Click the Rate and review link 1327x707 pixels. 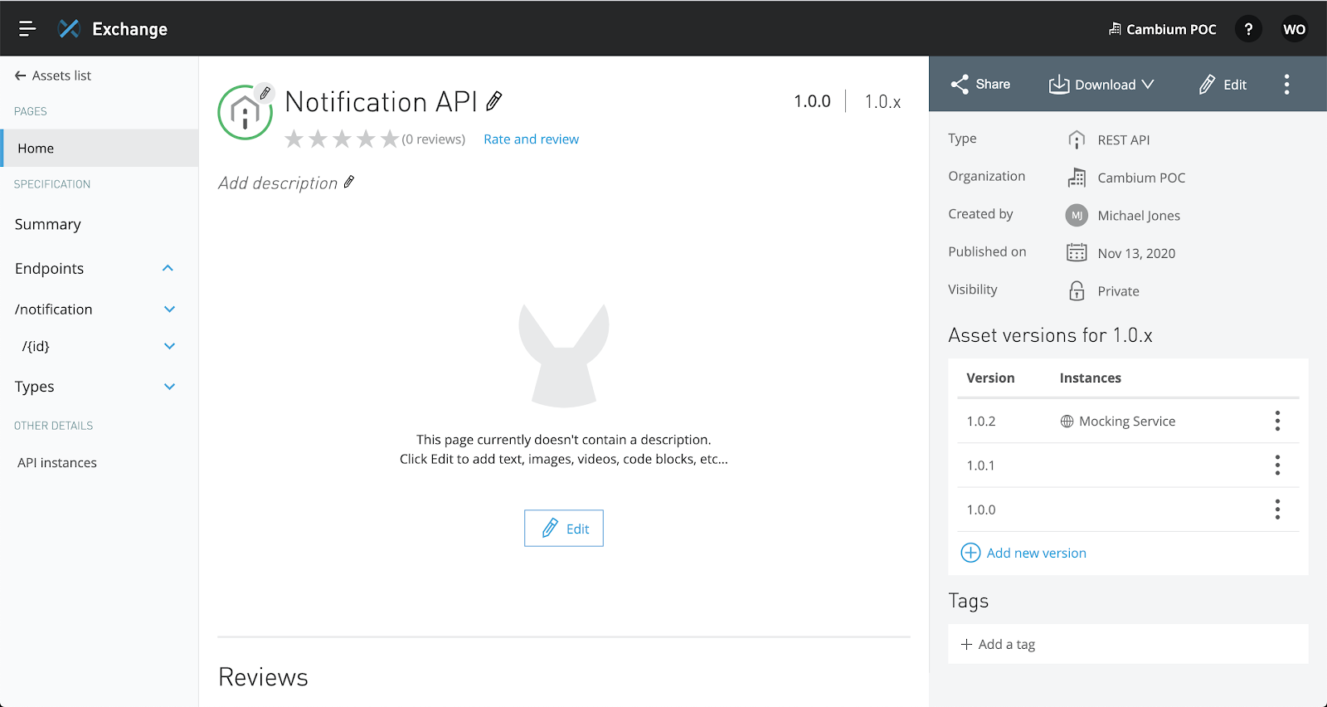pyautogui.click(x=531, y=139)
